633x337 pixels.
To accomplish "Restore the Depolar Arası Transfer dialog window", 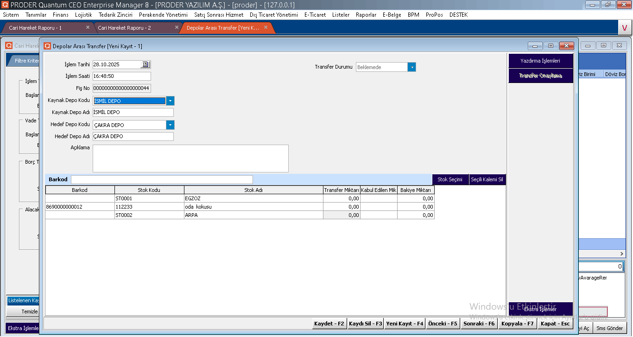I will (x=551, y=46).
